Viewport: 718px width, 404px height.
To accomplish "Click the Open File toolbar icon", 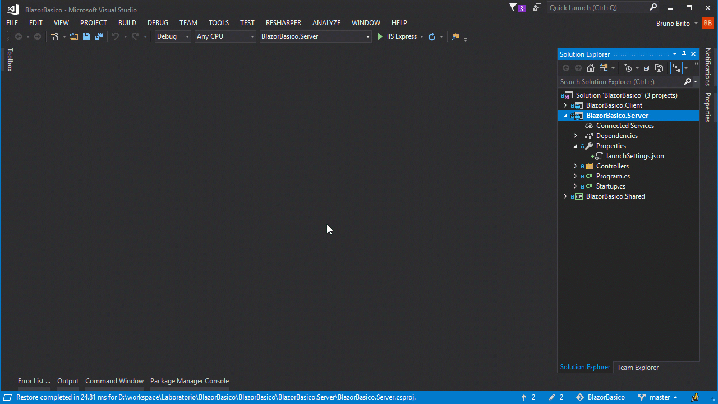I will [x=73, y=36].
